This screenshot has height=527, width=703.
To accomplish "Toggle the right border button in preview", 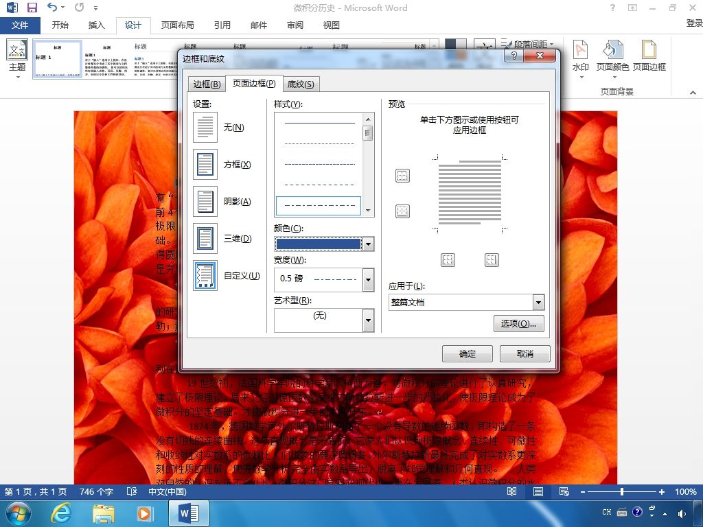I will click(492, 260).
